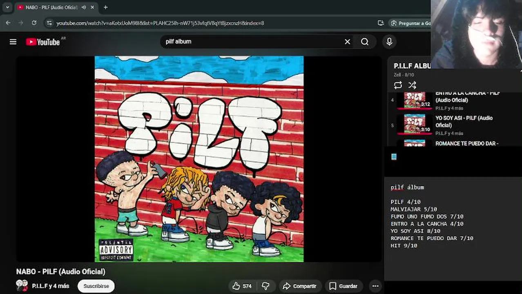522x294 pixels.
Task: Mute the tab using its speaker icon
Action: coord(83,7)
